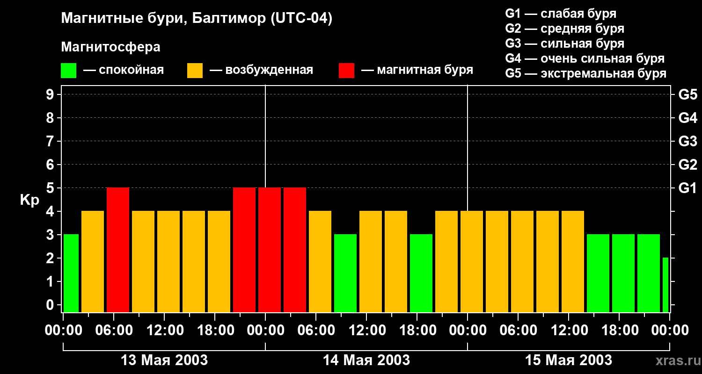The height and width of the screenshot is (374, 702).
Task: Select the '14 Мая 2003' date label
Action: 366,360
